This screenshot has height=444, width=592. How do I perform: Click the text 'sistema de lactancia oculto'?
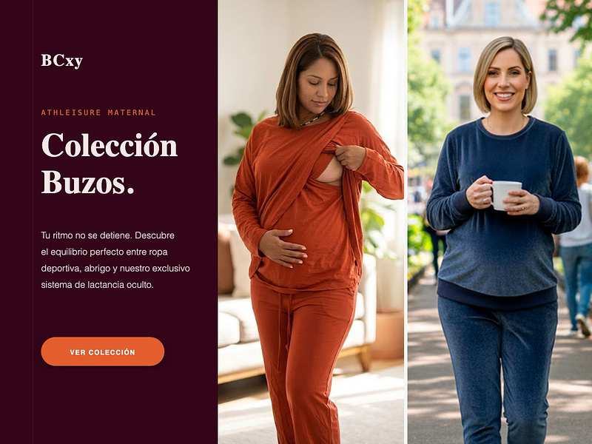pos(97,285)
